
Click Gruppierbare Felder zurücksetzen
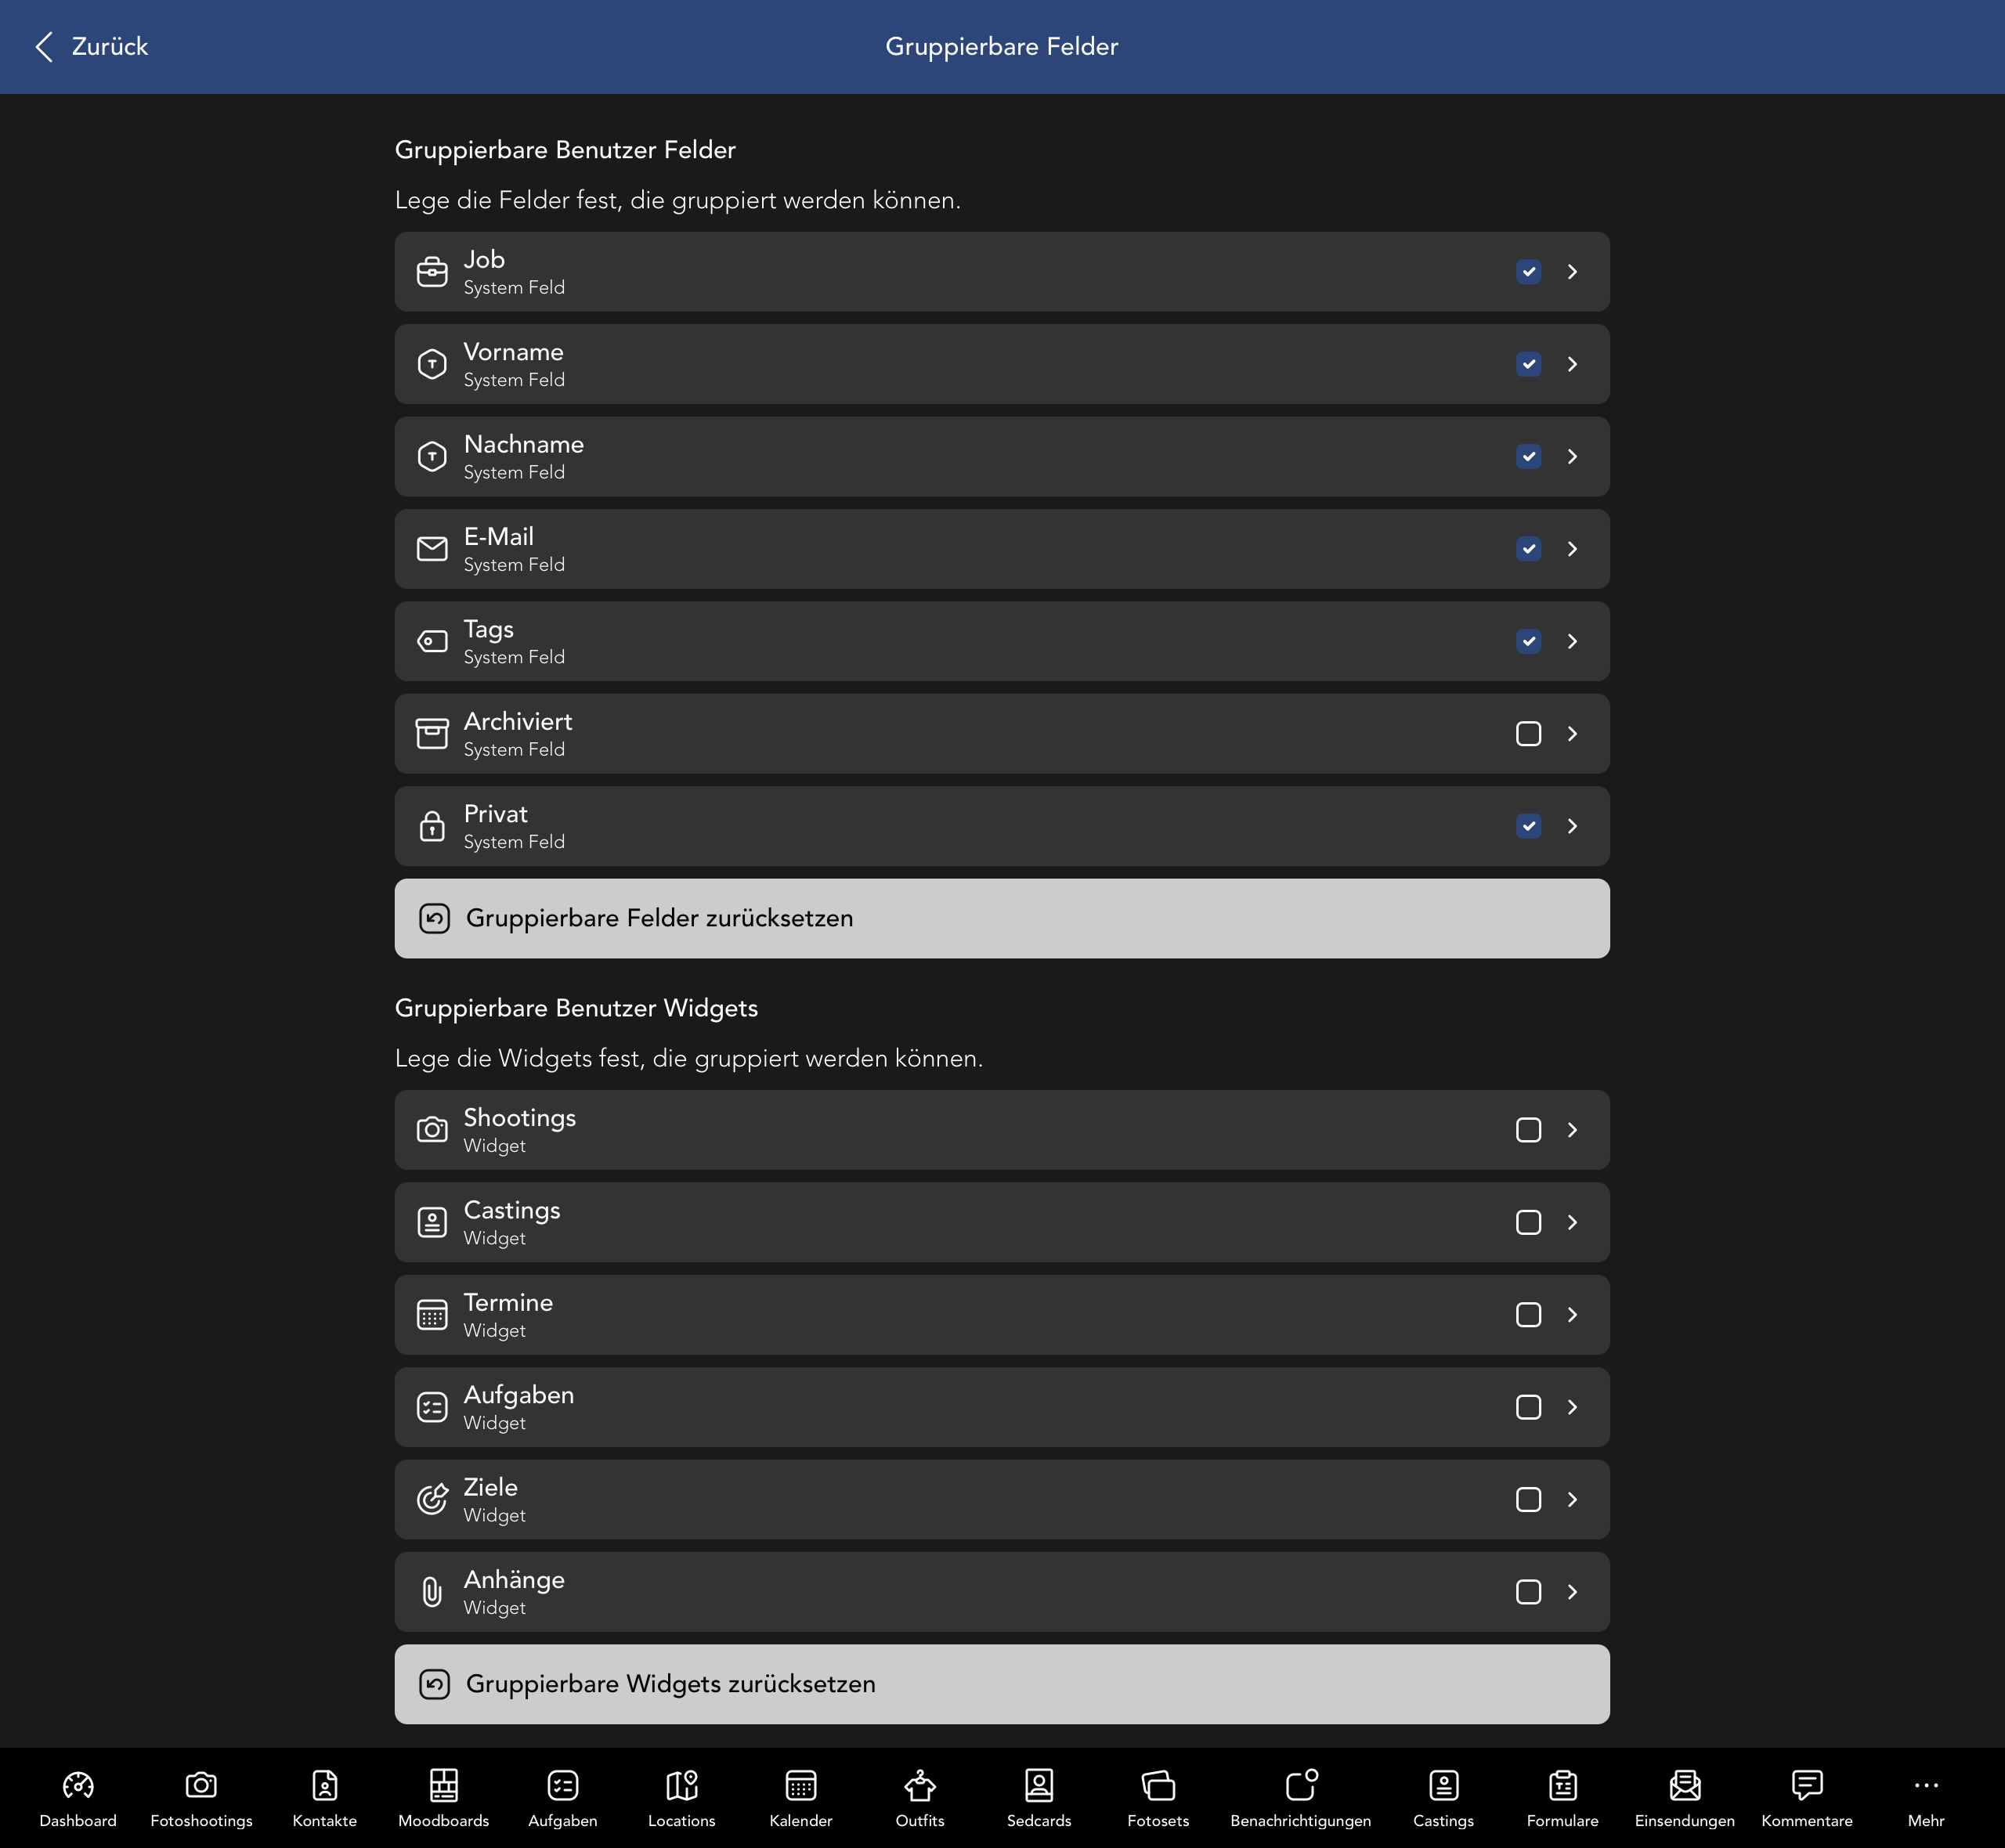[x=1002, y=918]
